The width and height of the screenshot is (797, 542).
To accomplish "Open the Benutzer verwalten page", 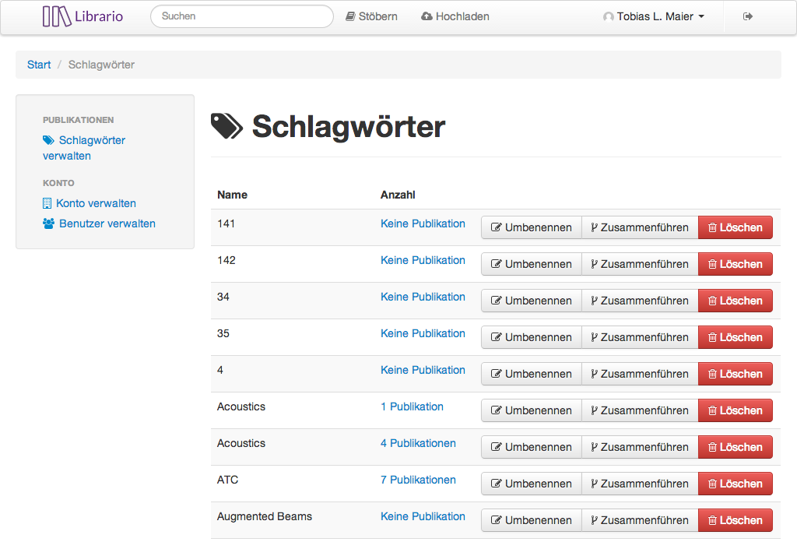I will 106,223.
